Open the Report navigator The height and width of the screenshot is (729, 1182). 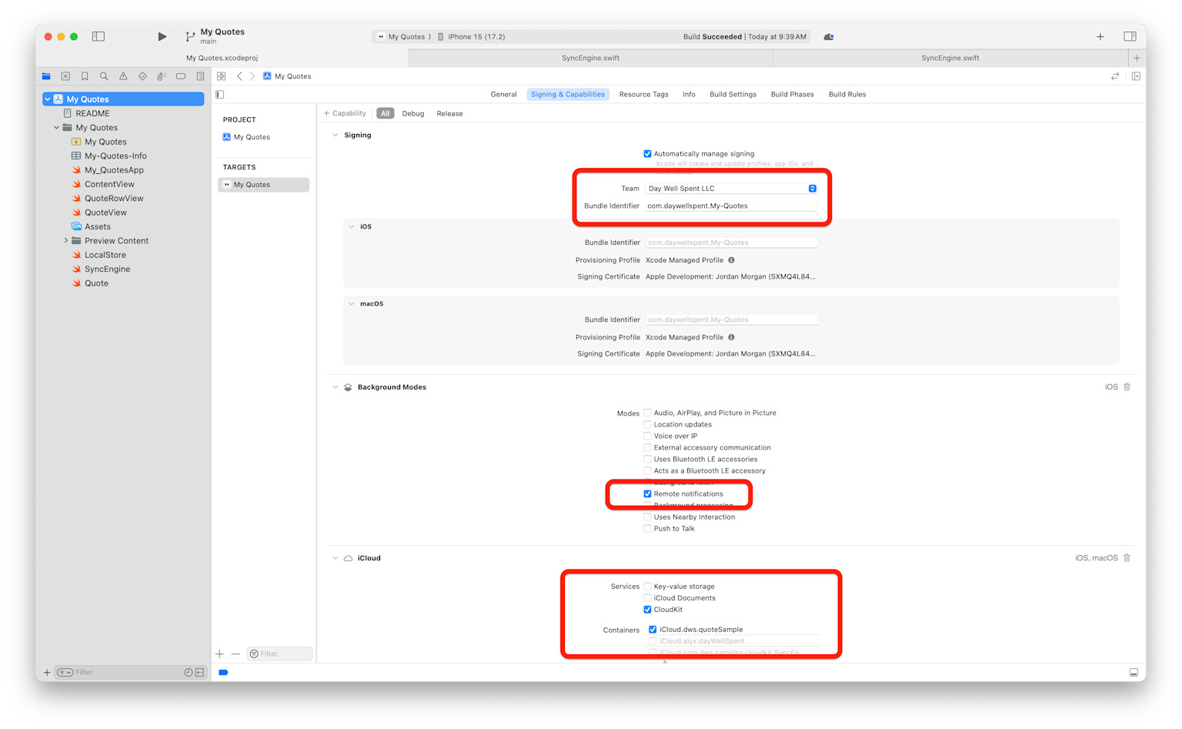pyautogui.click(x=200, y=76)
